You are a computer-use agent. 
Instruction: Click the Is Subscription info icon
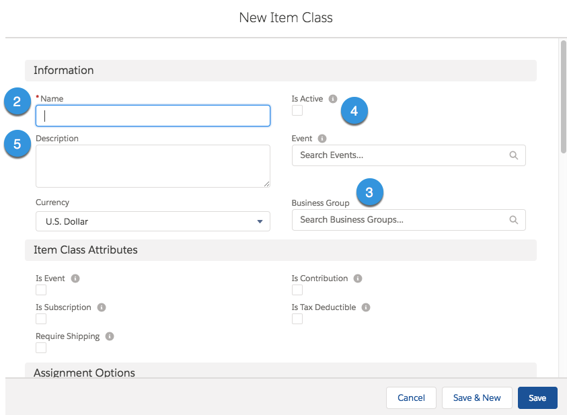(x=102, y=307)
